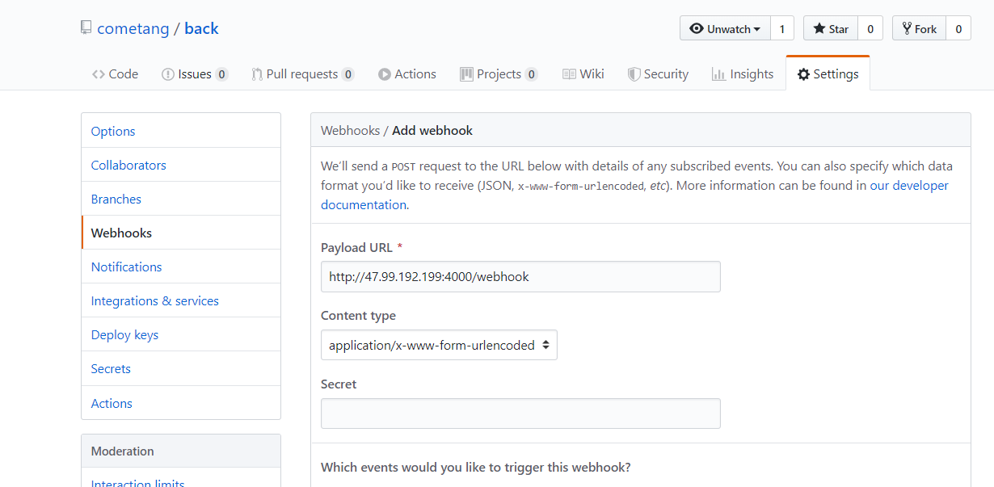Click the Secret input field

coord(520,414)
